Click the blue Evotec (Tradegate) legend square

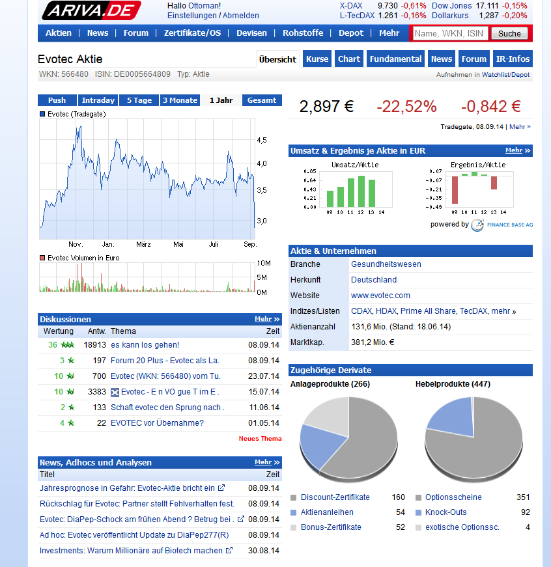point(42,114)
